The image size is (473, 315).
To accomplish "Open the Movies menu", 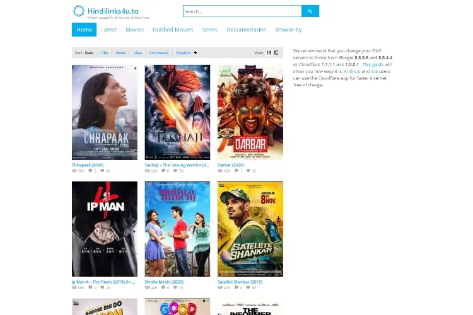I will [134, 30].
